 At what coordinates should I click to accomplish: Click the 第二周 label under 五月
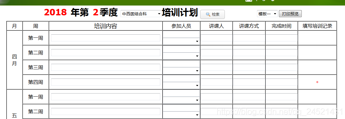[x=36, y=112]
